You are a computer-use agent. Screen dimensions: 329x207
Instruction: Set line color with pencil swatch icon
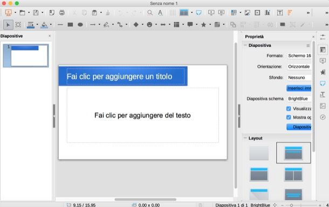tap(31, 25)
